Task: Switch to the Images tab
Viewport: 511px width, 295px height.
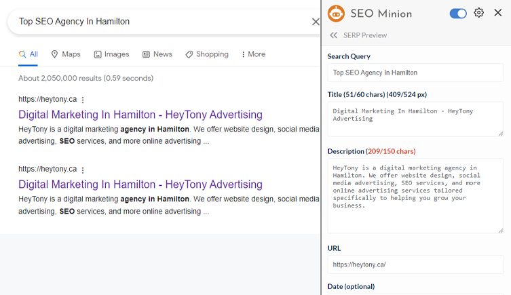Action: (x=111, y=54)
